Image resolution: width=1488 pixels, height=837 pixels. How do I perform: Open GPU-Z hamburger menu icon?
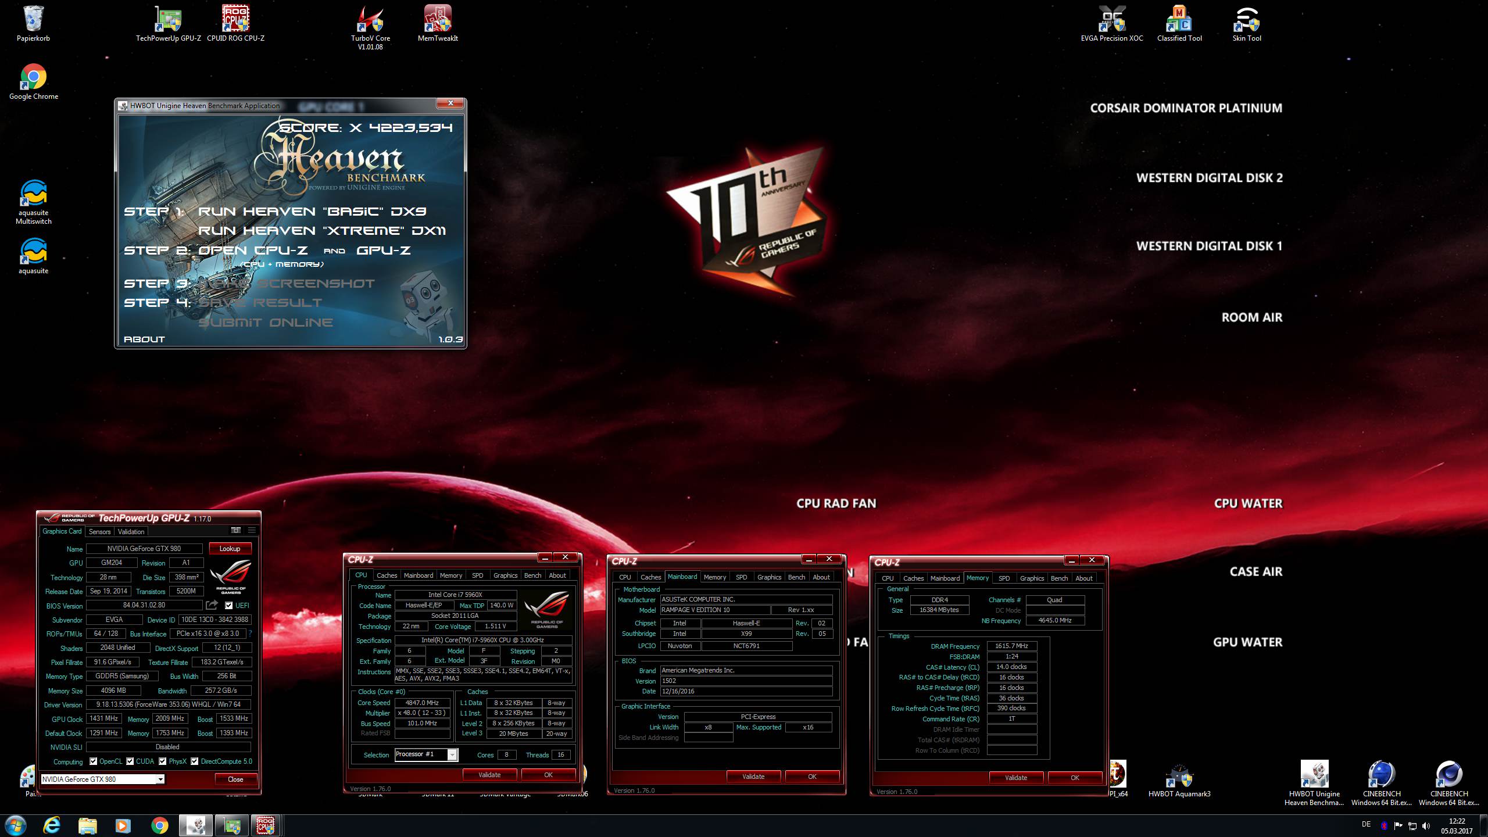252,530
